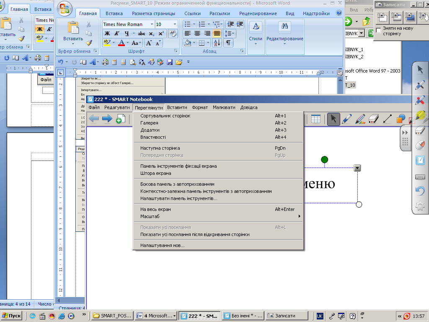Capture a freehand area in Записати toolbar
Image resolution: width=429 pixels, height=322 pixels.
[423, 17]
